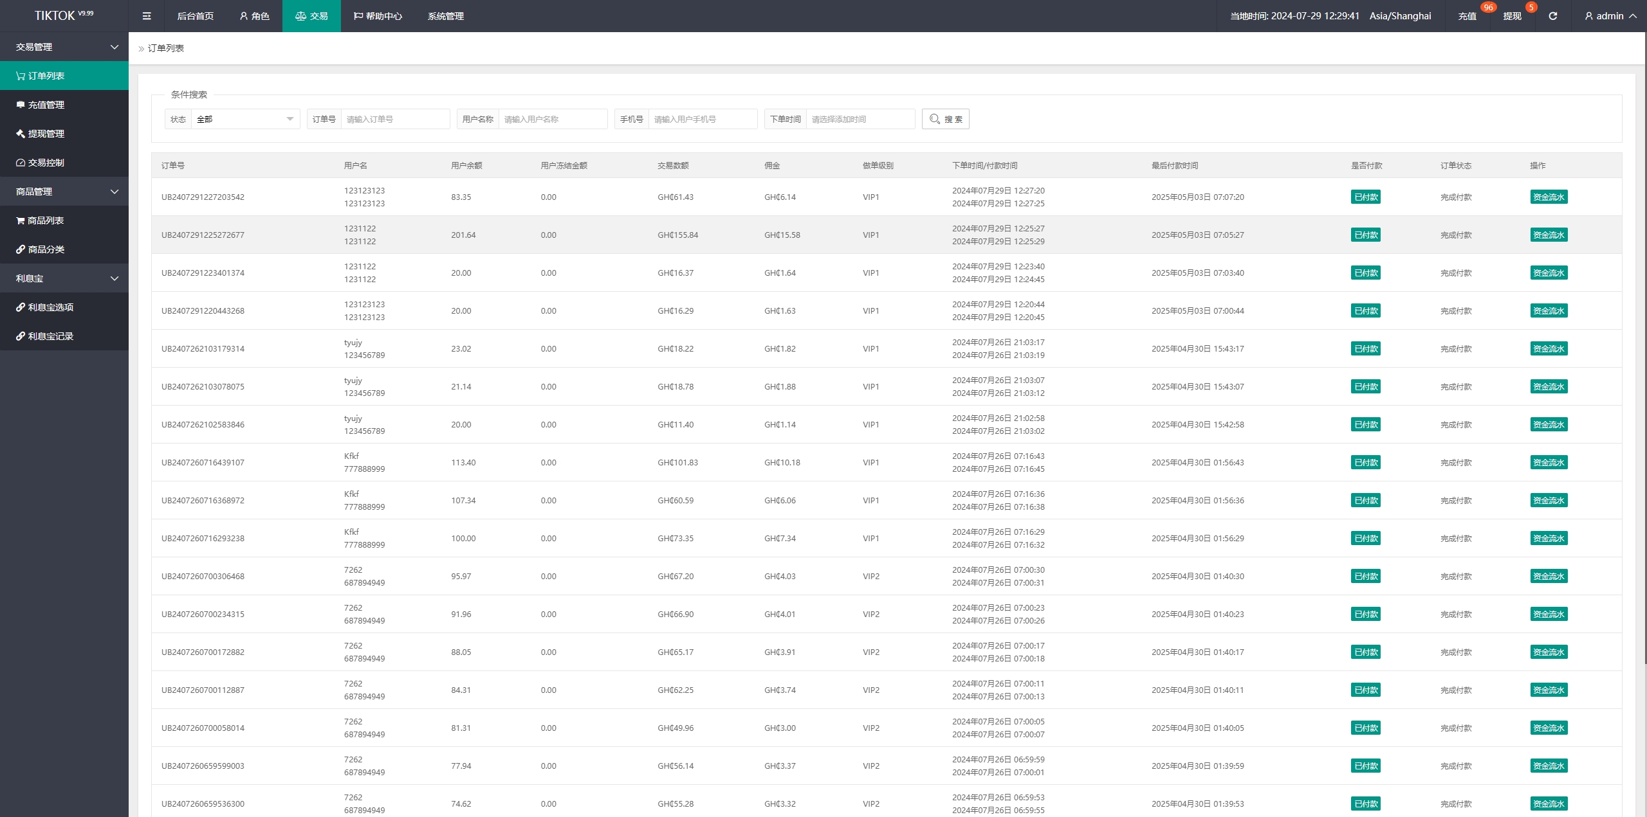
Task: Click 资金流水 for order UB2407291227203542
Action: click(1548, 197)
